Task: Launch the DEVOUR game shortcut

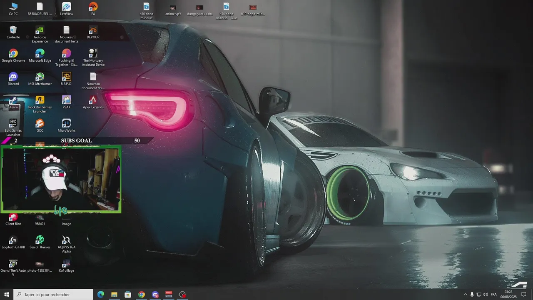Action: point(93,32)
